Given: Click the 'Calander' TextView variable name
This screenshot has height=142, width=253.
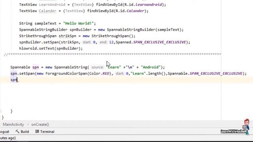Looking at the screenshot, I should pyautogui.click(x=47, y=11).
